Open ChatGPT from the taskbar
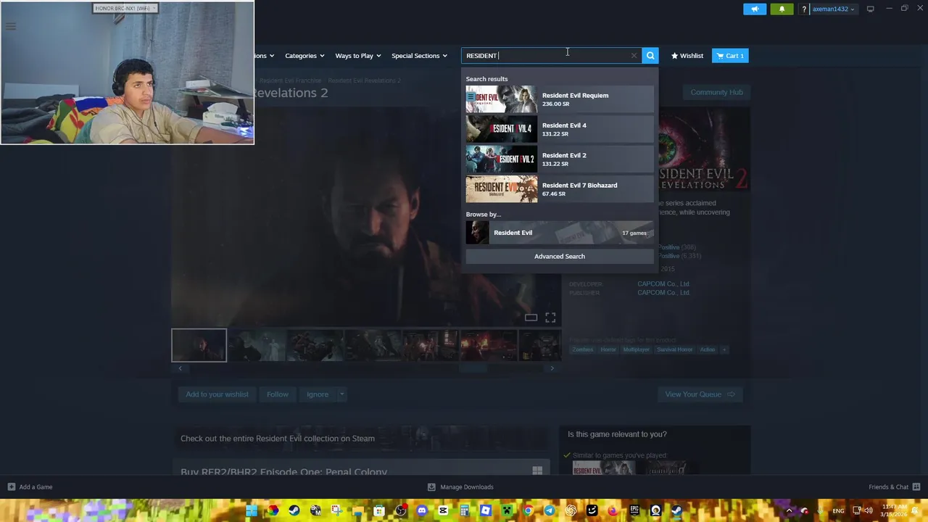928x522 pixels. (x=571, y=510)
